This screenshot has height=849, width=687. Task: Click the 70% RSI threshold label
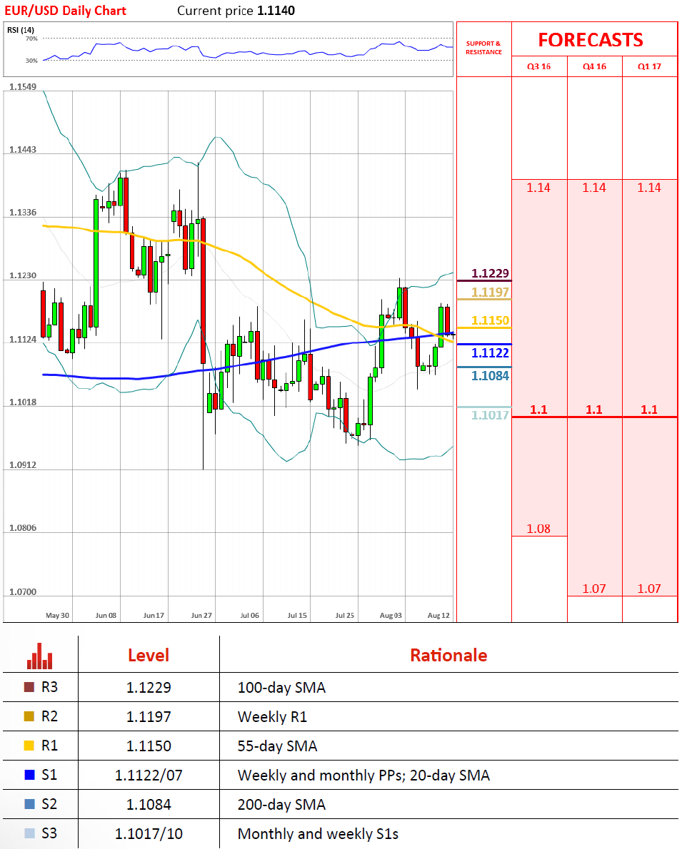pos(31,39)
